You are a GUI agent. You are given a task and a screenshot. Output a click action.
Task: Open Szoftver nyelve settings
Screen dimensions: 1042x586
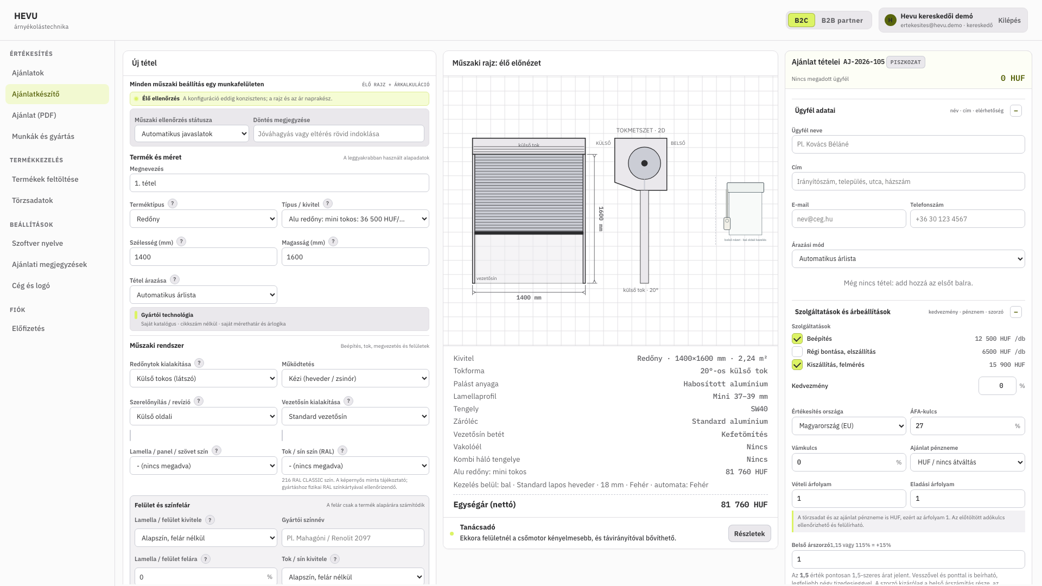(57, 243)
